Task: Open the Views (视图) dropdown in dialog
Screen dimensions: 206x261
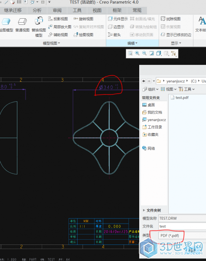Action: click(x=168, y=89)
